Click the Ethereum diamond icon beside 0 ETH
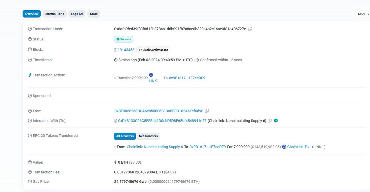Viewport: 370px width, 192px height. click(116, 162)
